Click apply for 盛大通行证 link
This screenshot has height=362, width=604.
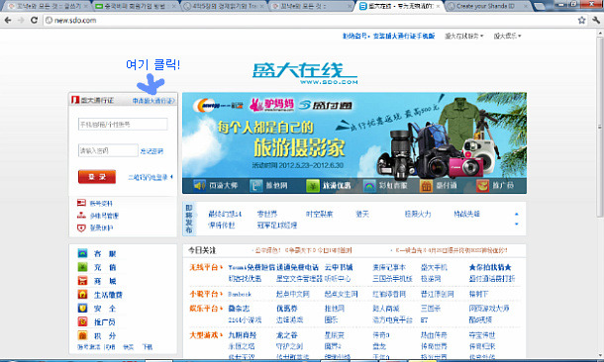[153, 101]
